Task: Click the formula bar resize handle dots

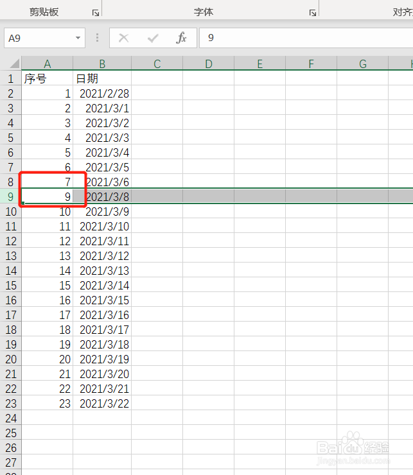Action: [98, 38]
